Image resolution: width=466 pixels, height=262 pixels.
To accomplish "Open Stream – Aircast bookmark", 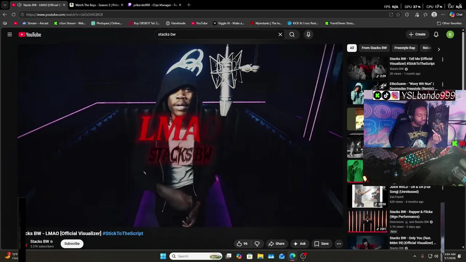I will pyautogui.click(x=35, y=23).
